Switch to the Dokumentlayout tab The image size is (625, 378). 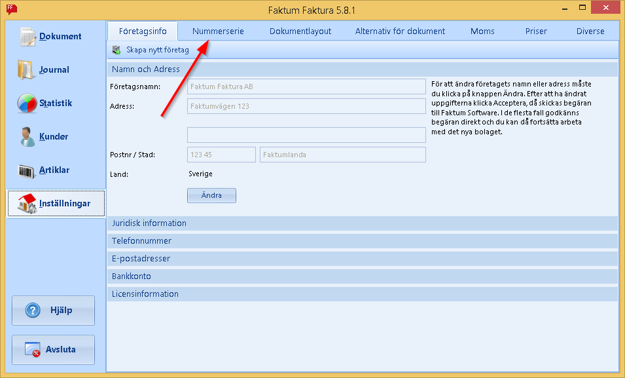tap(300, 31)
